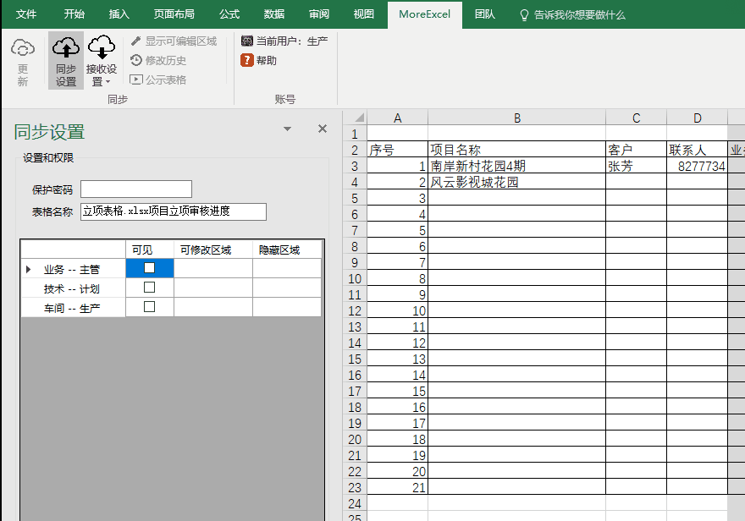
Task: Select the 技术 -- 计划 row label
Action: pos(72,288)
